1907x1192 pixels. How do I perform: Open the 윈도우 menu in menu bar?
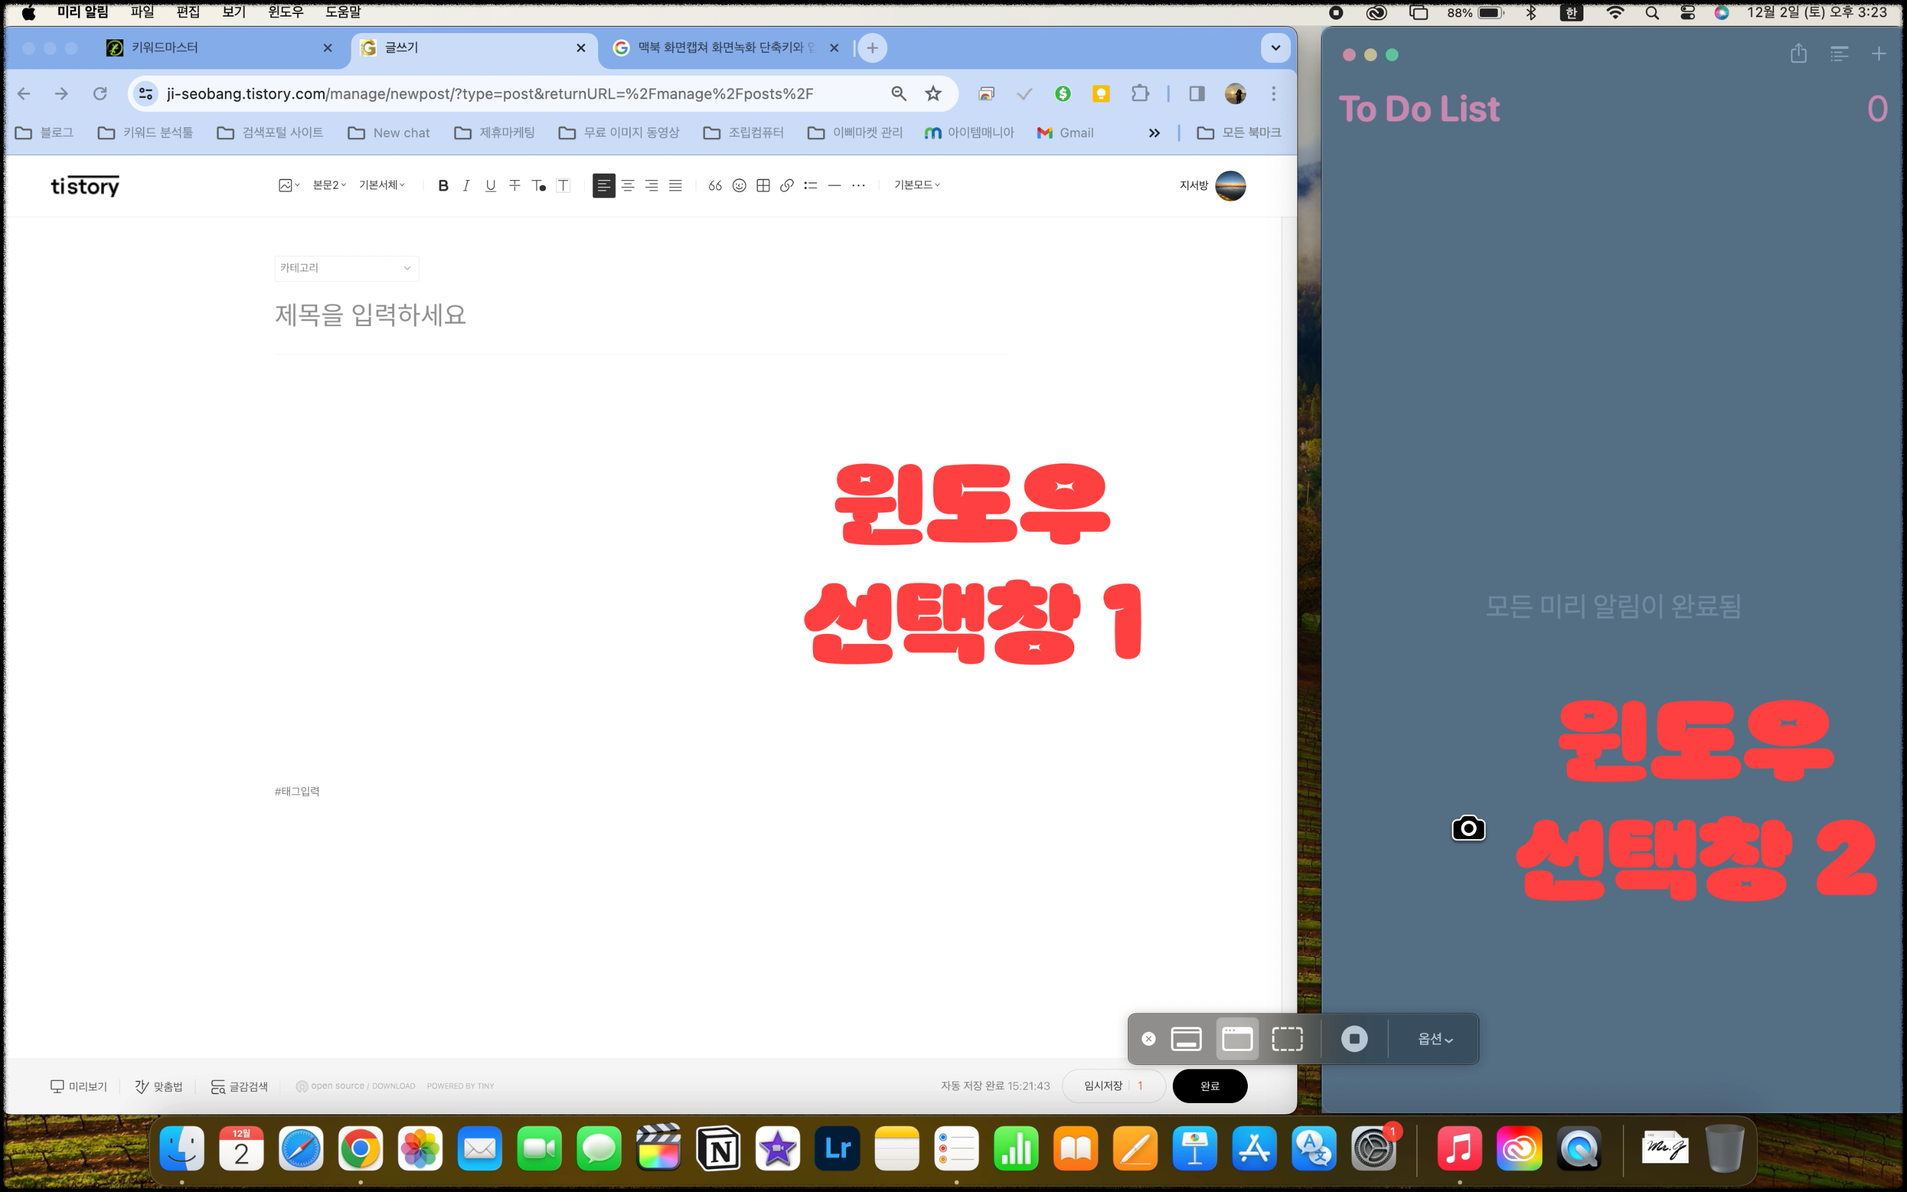point(285,12)
